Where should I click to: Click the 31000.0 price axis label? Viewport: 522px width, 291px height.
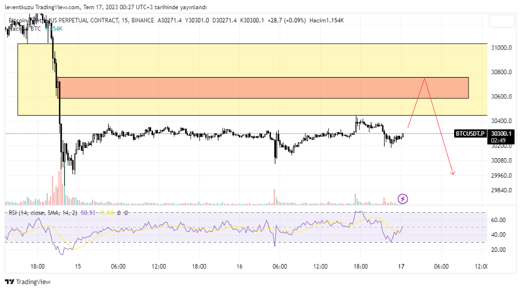(x=501, y=48)
